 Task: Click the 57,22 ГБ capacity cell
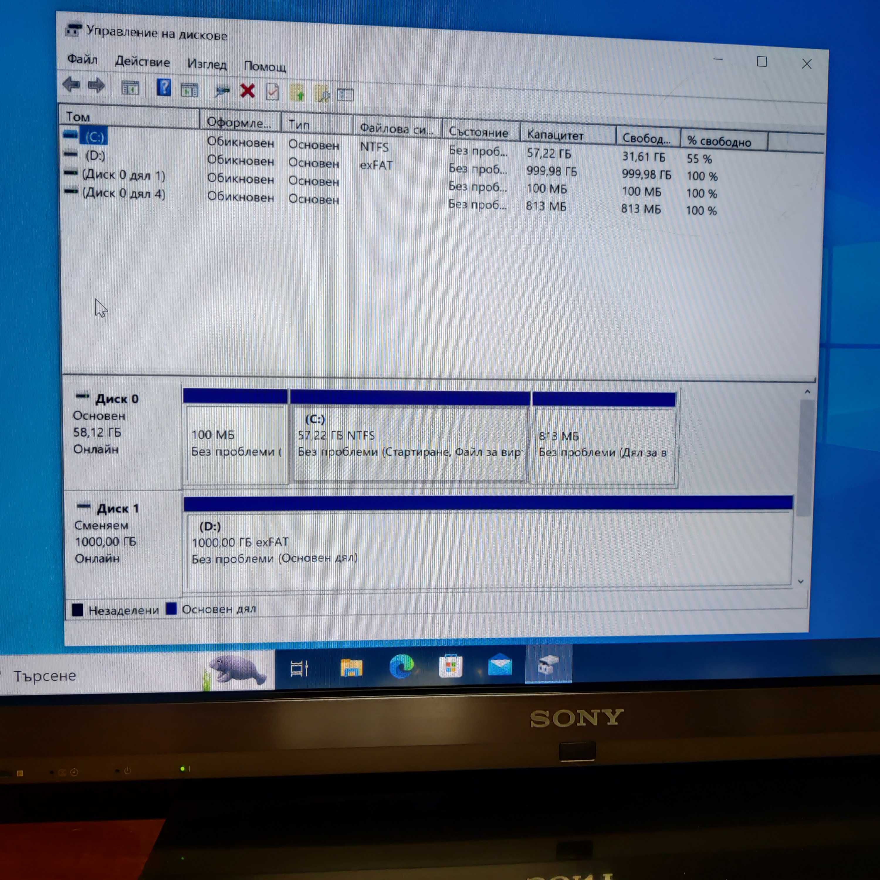pos(549,153)
